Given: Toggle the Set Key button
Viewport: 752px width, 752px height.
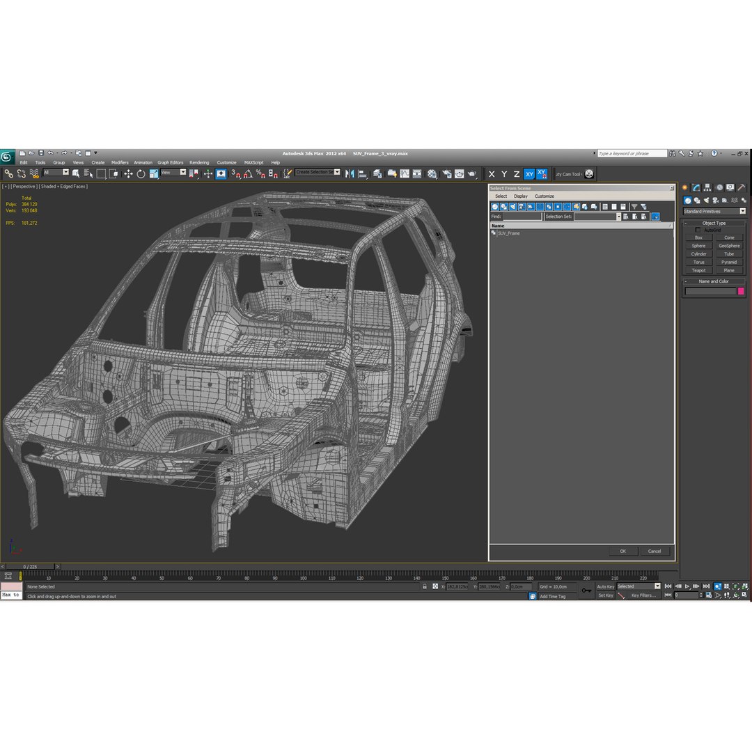Looking at the screenshot, I should [x=605, y=595].
